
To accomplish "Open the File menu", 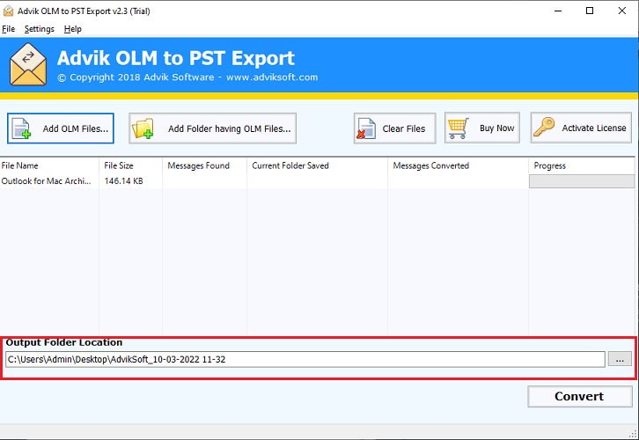I will coord(8,29).
